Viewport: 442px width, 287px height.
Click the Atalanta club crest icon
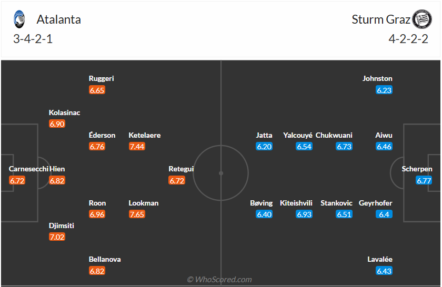pyautogui.click(x=19, y=19)
